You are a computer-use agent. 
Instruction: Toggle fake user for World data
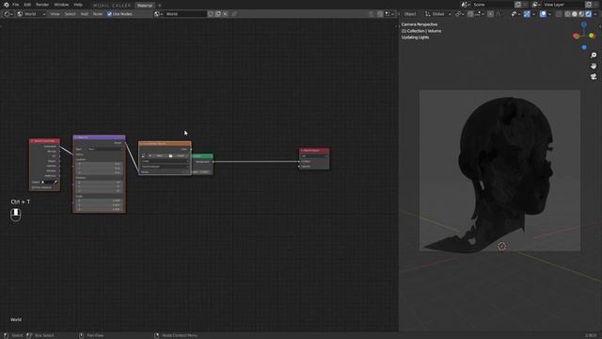211,14
